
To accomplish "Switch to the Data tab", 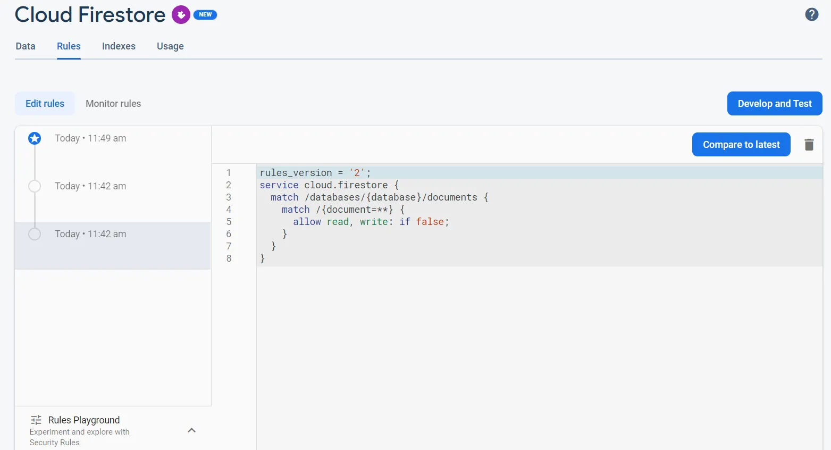I will (x=26, y=46).
